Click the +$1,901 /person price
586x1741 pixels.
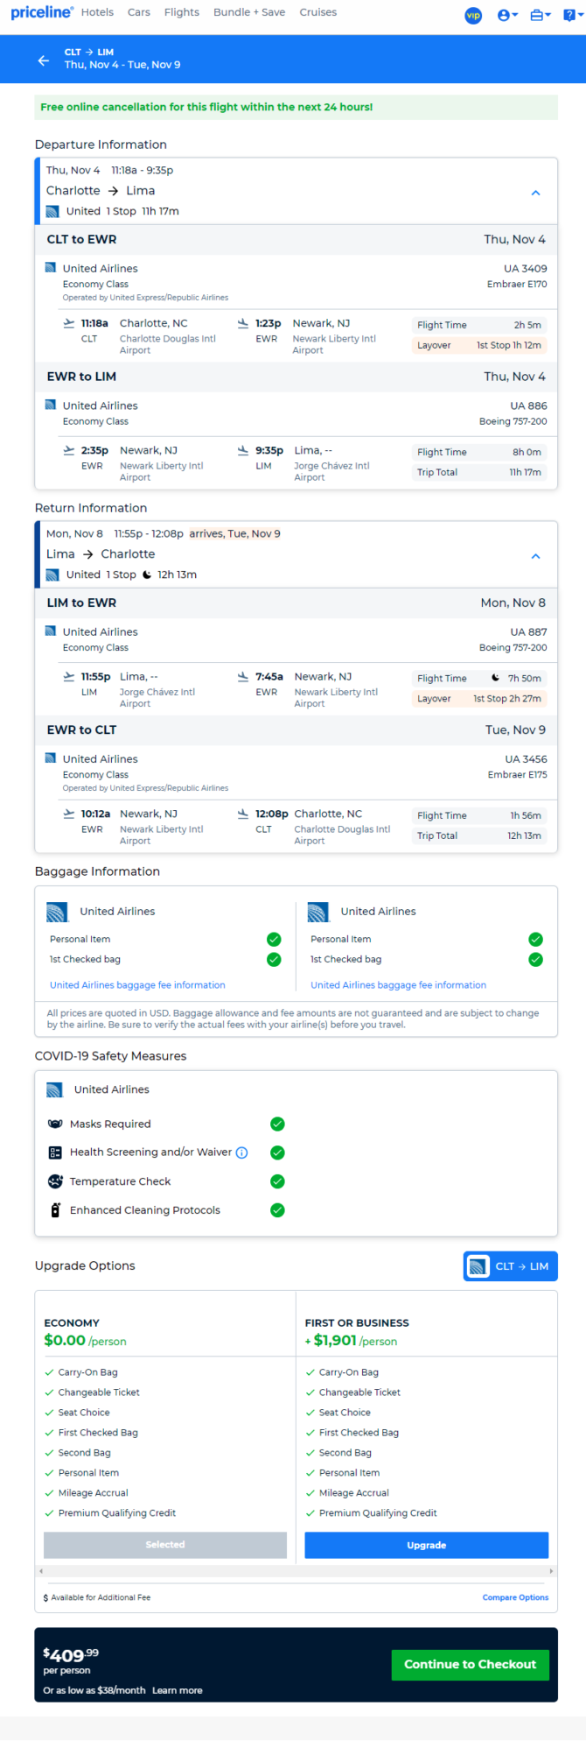click(351, 1341)
